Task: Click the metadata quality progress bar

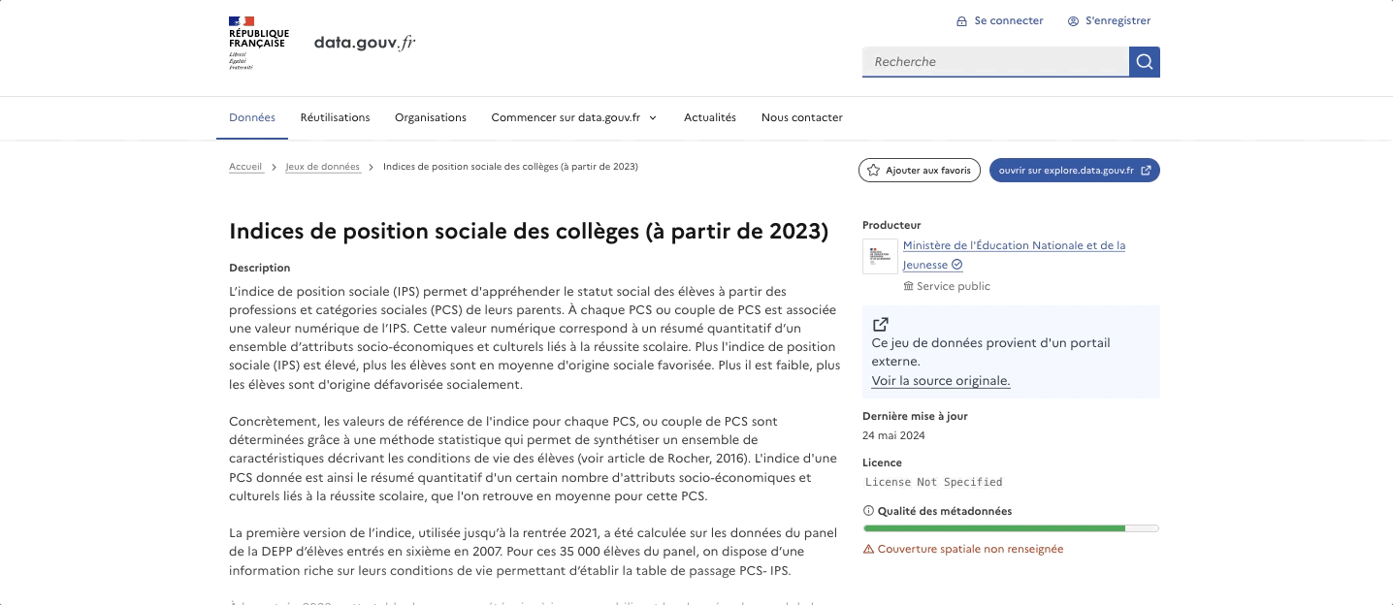Action: click(1010, 528)
